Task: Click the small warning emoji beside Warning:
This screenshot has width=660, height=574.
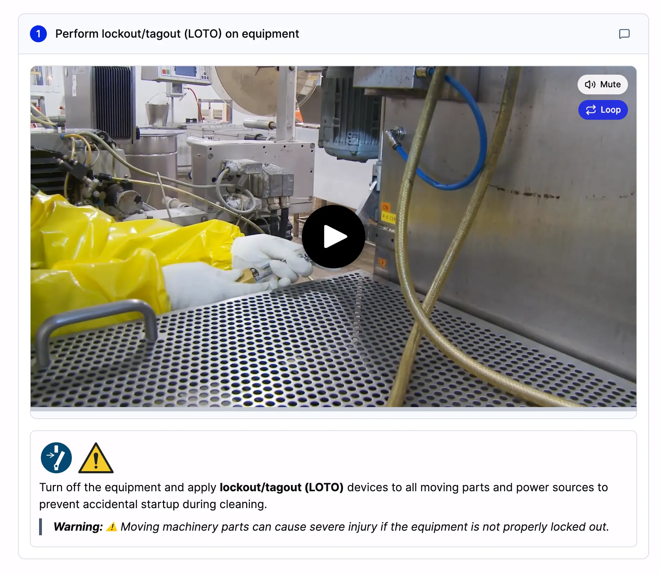Action: pos(112,527)
